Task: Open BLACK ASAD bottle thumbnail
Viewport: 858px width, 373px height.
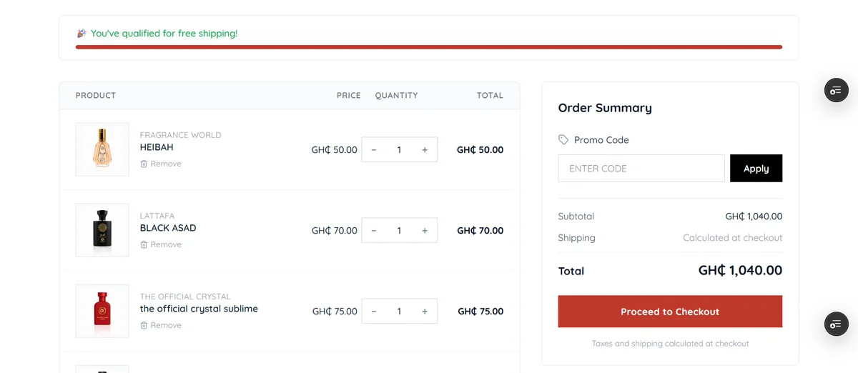Action: click(102, 230)
